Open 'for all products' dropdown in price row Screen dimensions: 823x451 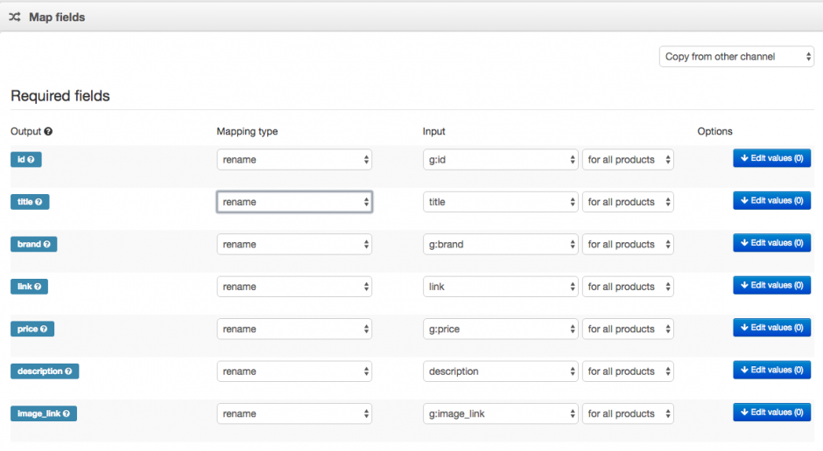(628, 329)
